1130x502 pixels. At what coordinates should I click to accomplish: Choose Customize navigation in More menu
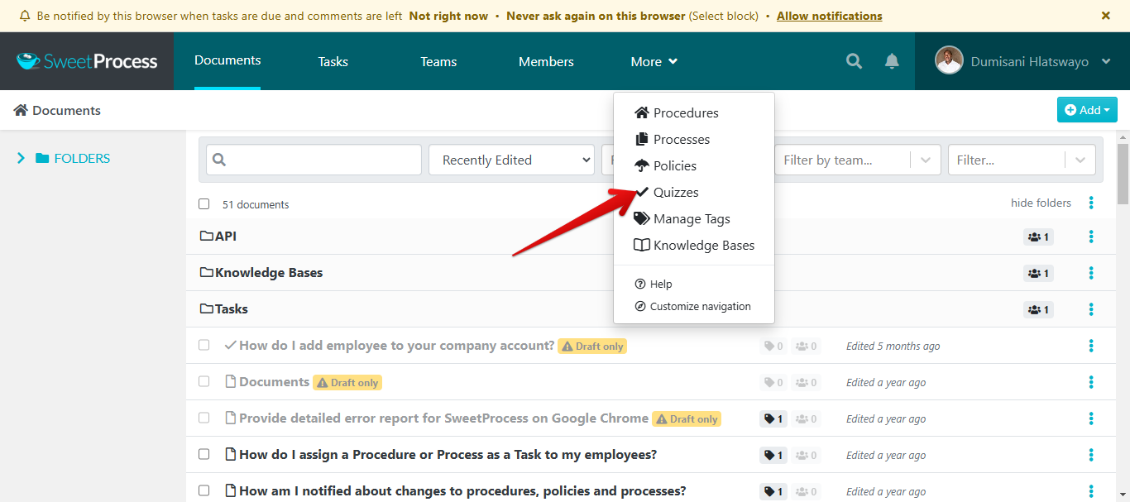point(694,306)
